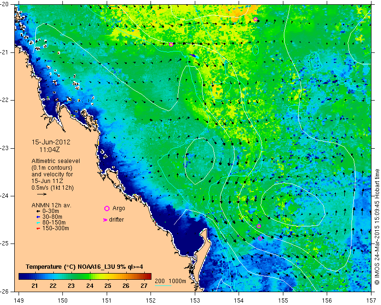
Task: Click the color bar tick label '25'
Action: (108, 286)
